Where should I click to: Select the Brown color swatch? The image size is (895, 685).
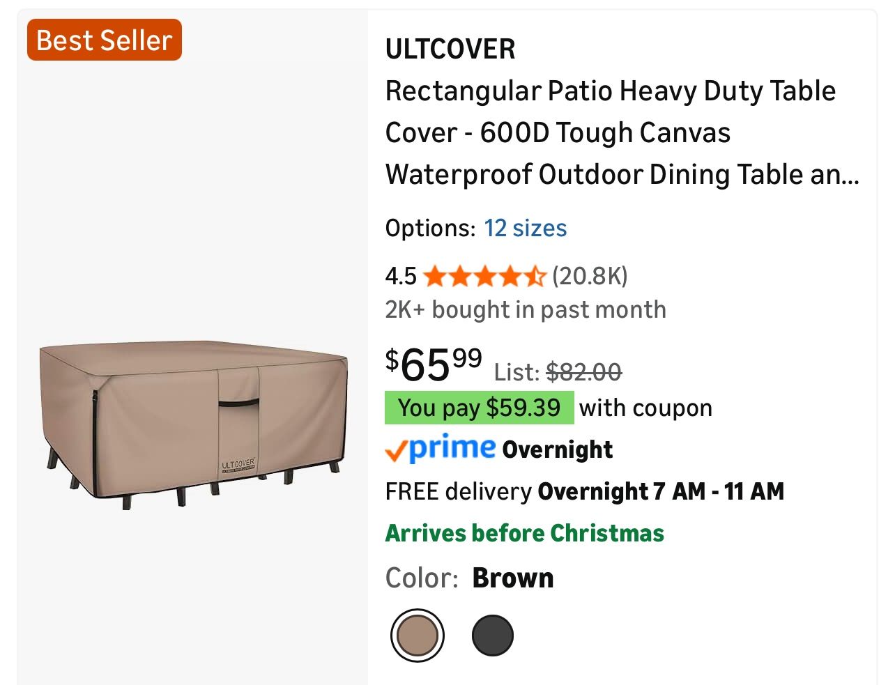[417, 635]
